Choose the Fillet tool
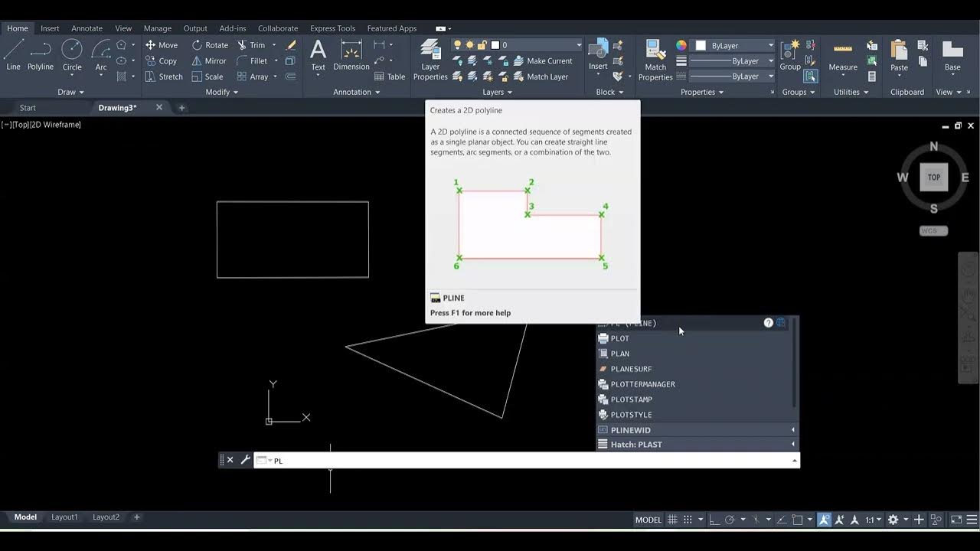Viewport: 980px width, 551px height. click(x=252, y=61)
